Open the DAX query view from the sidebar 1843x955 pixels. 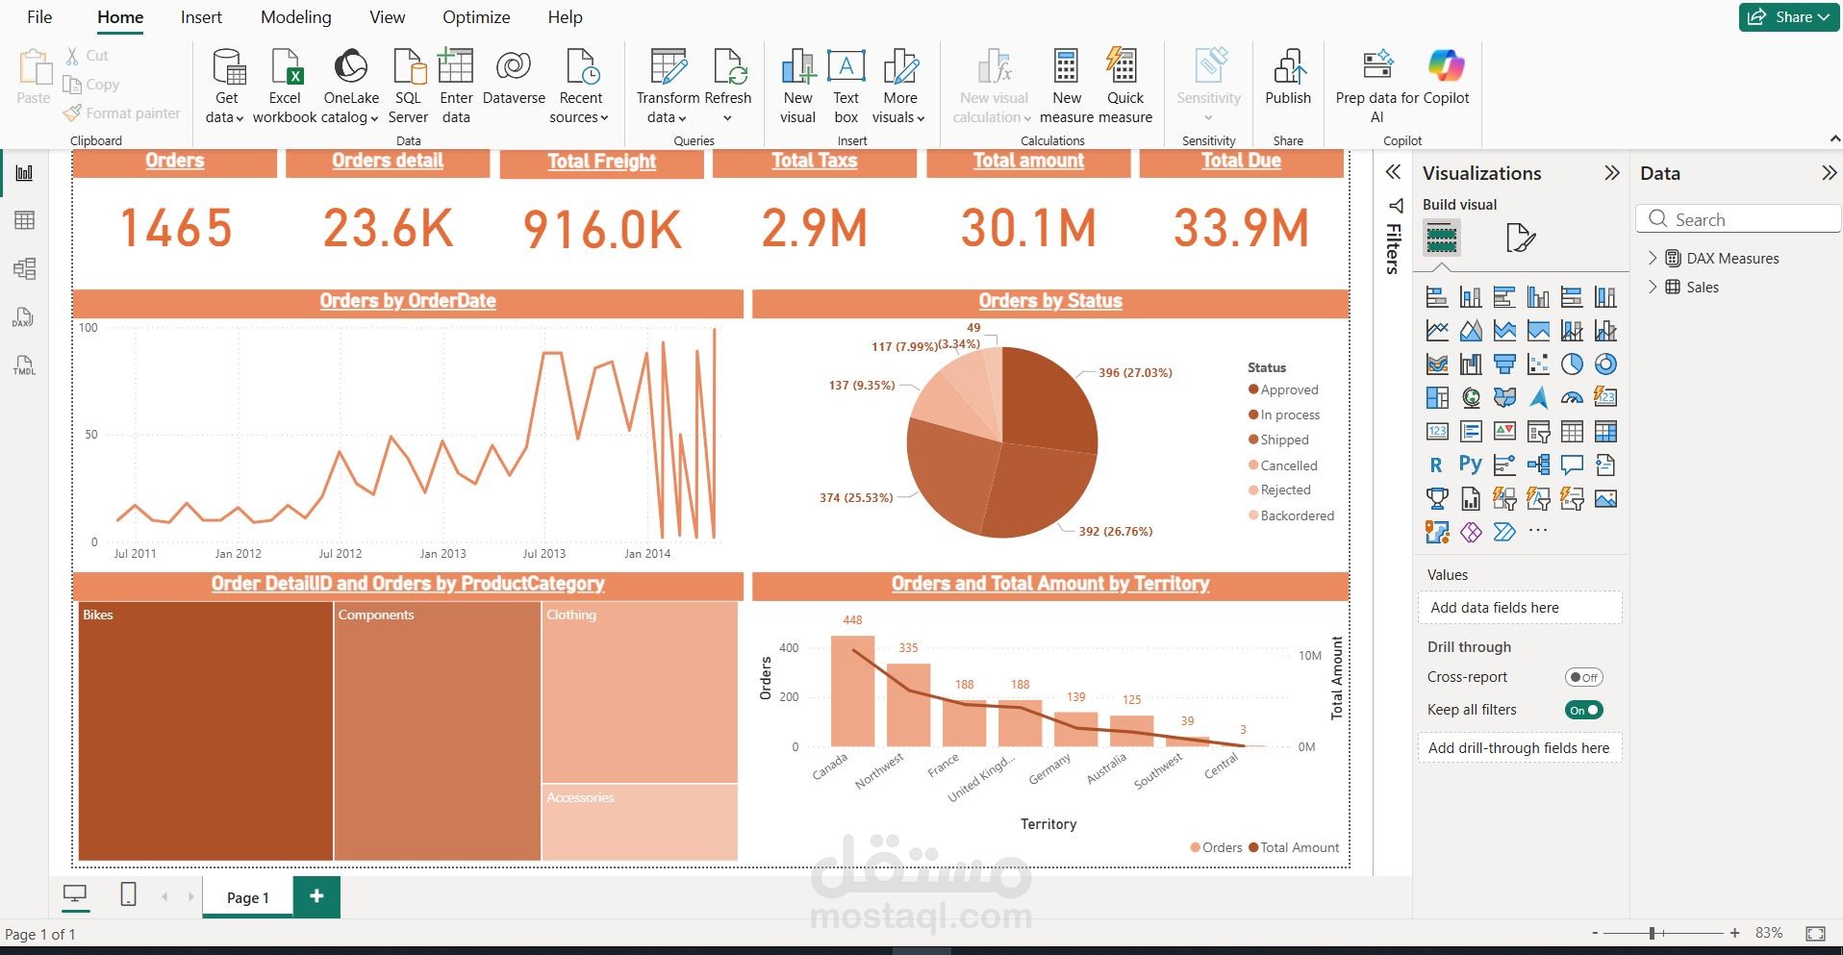click(25, 317)
